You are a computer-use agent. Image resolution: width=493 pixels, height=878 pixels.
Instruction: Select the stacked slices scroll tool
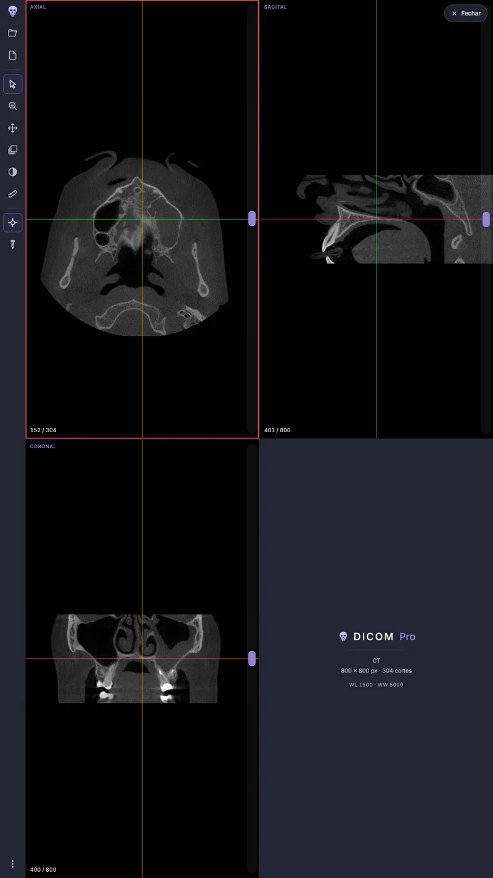click(x=12, y=150)
